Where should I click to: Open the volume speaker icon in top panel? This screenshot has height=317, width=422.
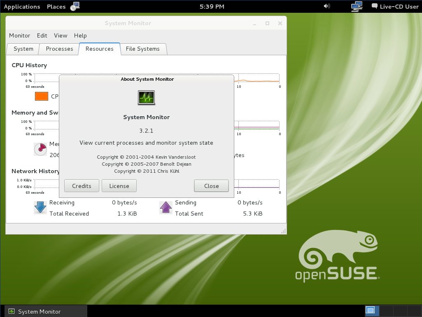(327, 6)
